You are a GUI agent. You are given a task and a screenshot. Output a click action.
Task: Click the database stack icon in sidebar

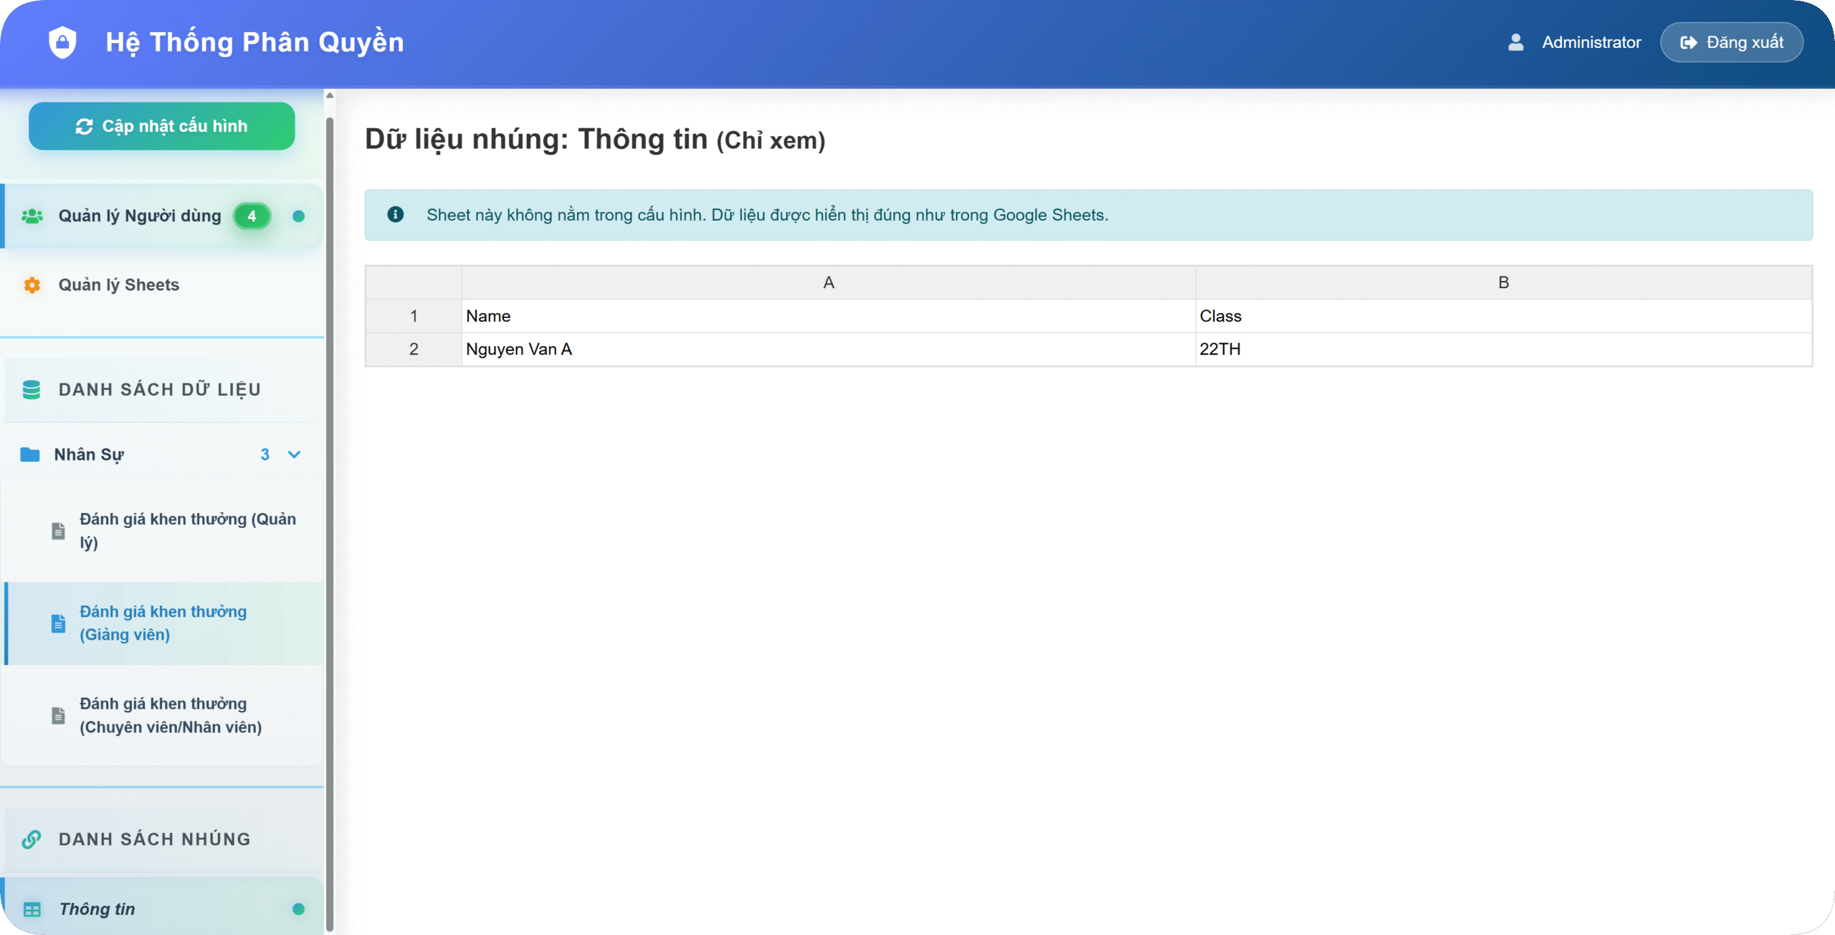32,389
